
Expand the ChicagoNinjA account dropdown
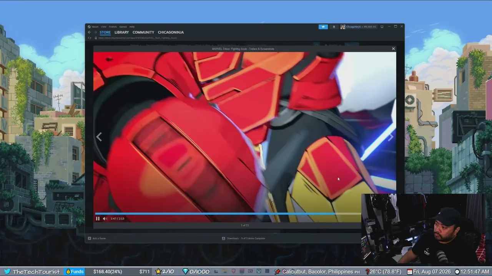(x=360, y=27)
